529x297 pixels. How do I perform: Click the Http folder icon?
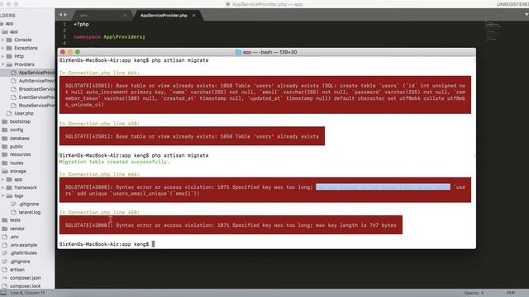[9, 56]
